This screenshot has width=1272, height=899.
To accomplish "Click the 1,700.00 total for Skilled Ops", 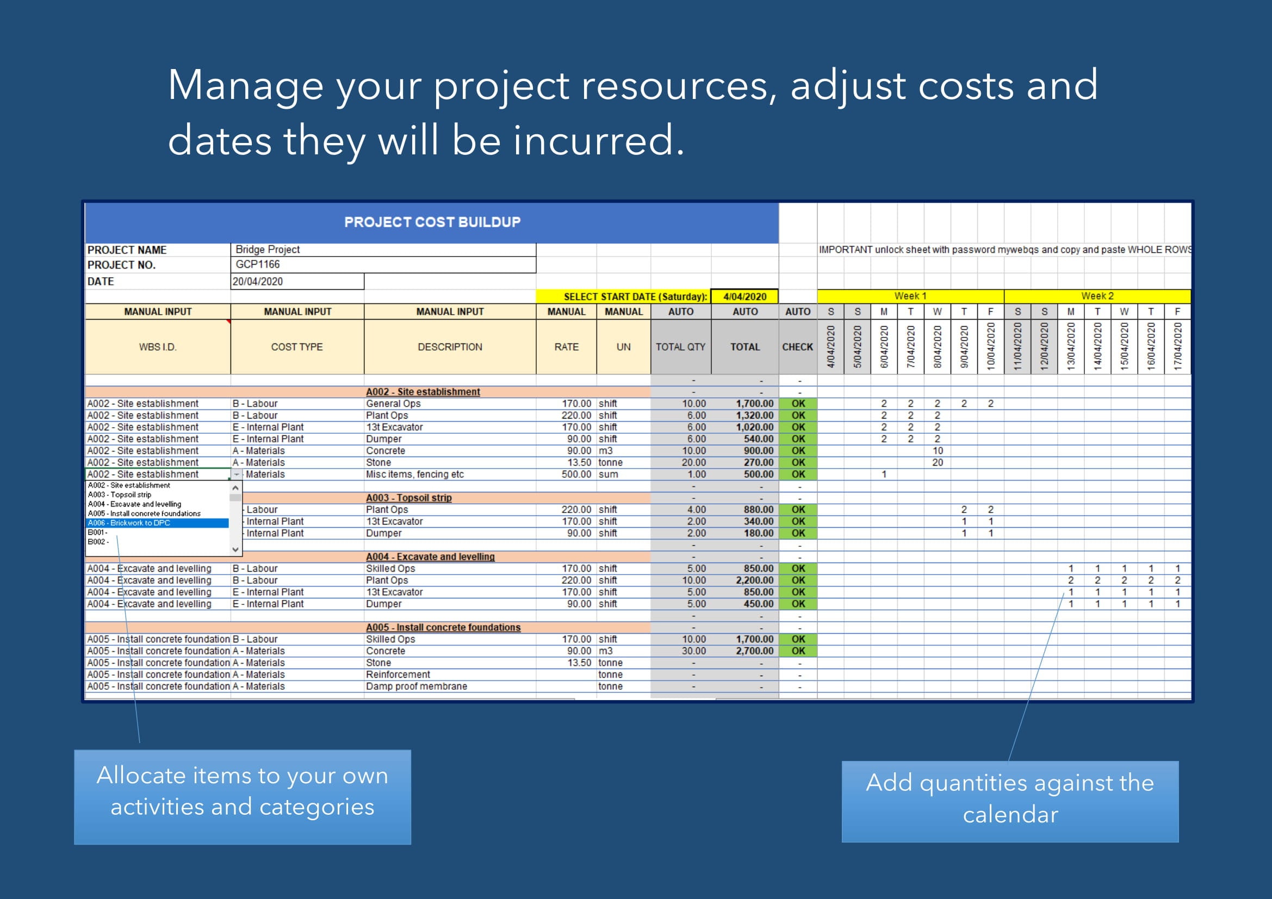I will coord(753,639).
